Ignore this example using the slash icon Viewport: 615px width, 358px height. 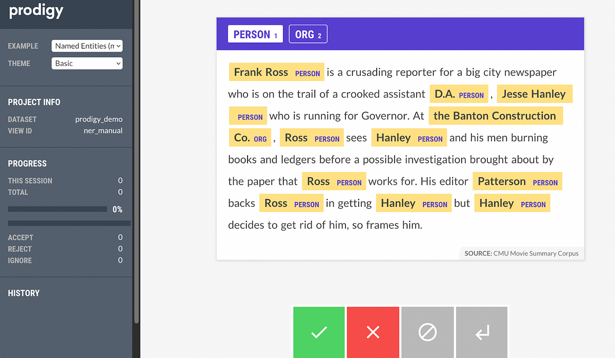[x=427, y=332]
